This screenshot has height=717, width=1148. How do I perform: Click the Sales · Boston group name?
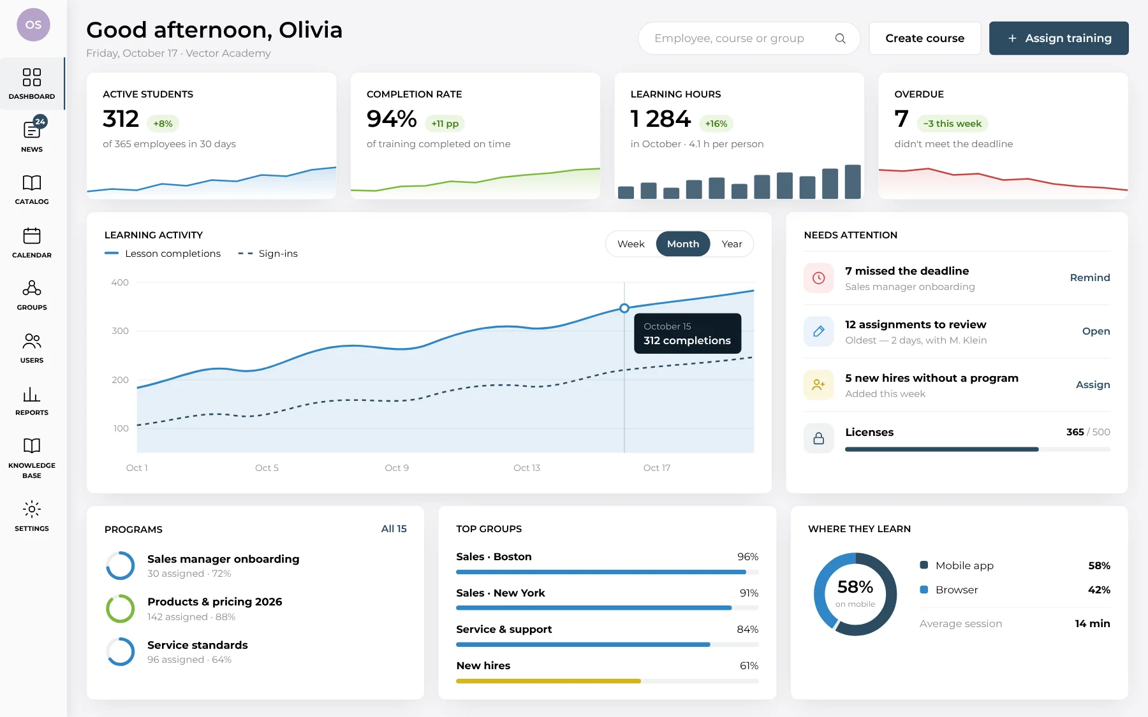pyautogui.click(x=494, y=556)
